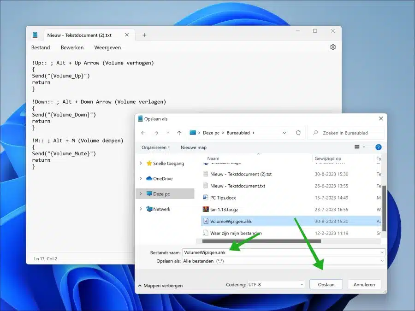Screen dimensions: 415x311
Task: Close the Opslaan als dialog
Action: point(381,118)
